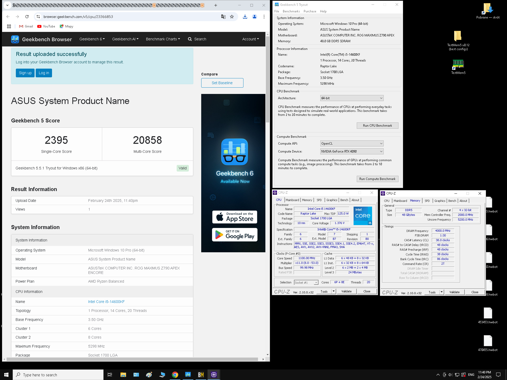
Task: Go back in the Chrome browser
Action: [8, 17]
